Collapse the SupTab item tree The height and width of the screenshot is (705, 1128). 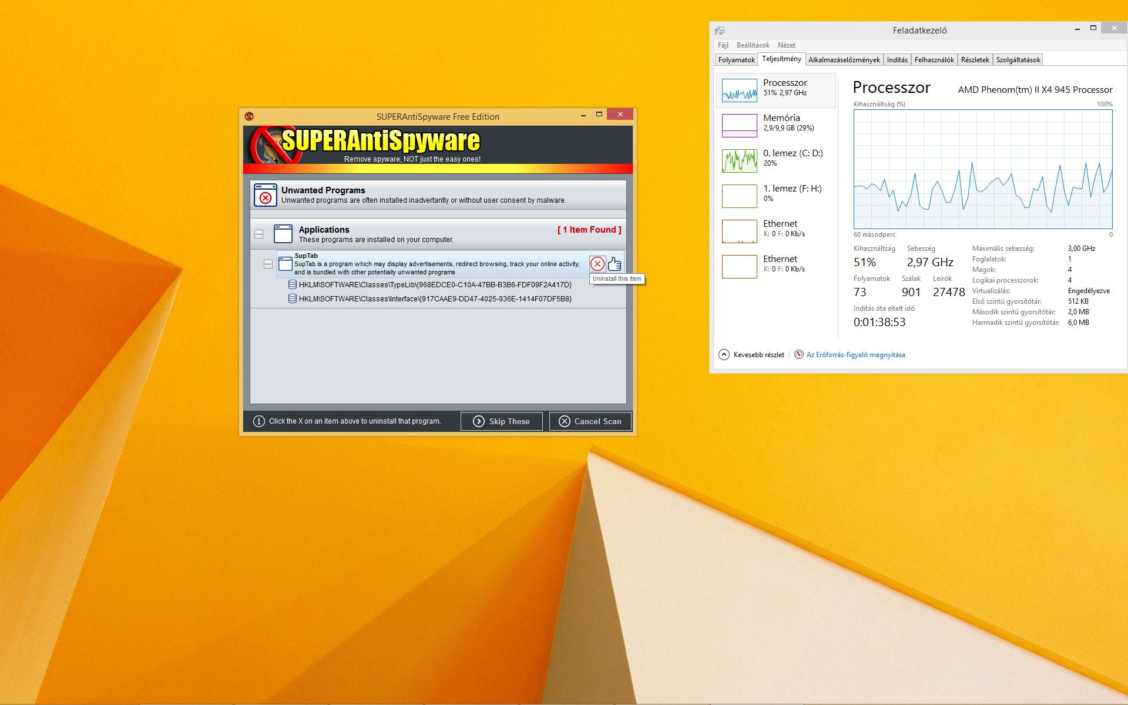click(268, 264)
